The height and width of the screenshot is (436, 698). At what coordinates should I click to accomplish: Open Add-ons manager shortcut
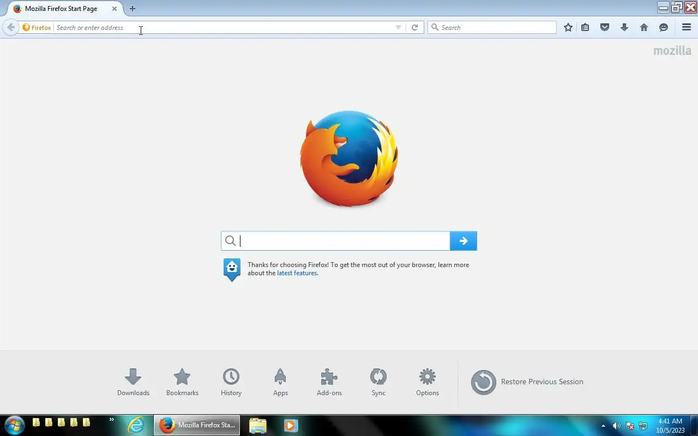tap(329, 382)
